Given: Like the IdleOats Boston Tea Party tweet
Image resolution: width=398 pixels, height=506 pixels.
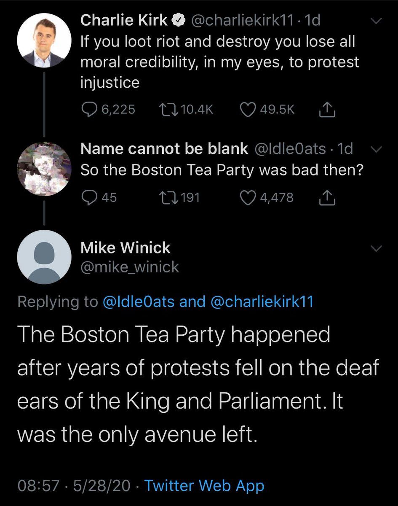Looking at the screenshot, I should coord(247,197).
